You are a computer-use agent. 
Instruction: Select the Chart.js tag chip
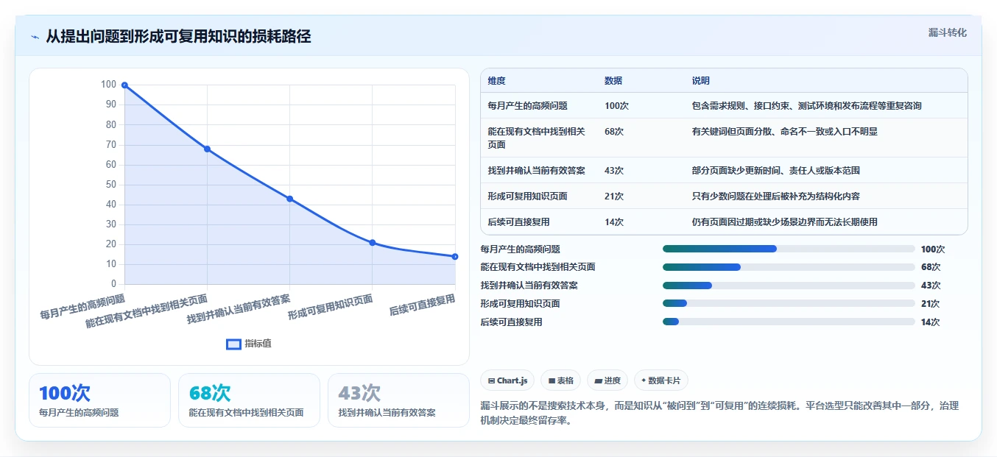[x=507, y=380]
